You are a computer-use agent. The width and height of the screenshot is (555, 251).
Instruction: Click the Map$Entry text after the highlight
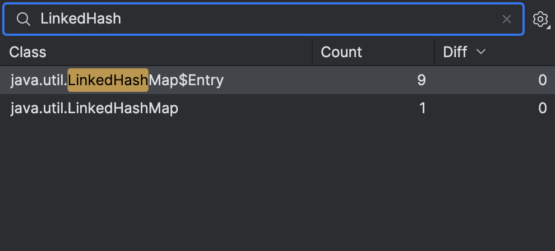(x=186, y=80)
